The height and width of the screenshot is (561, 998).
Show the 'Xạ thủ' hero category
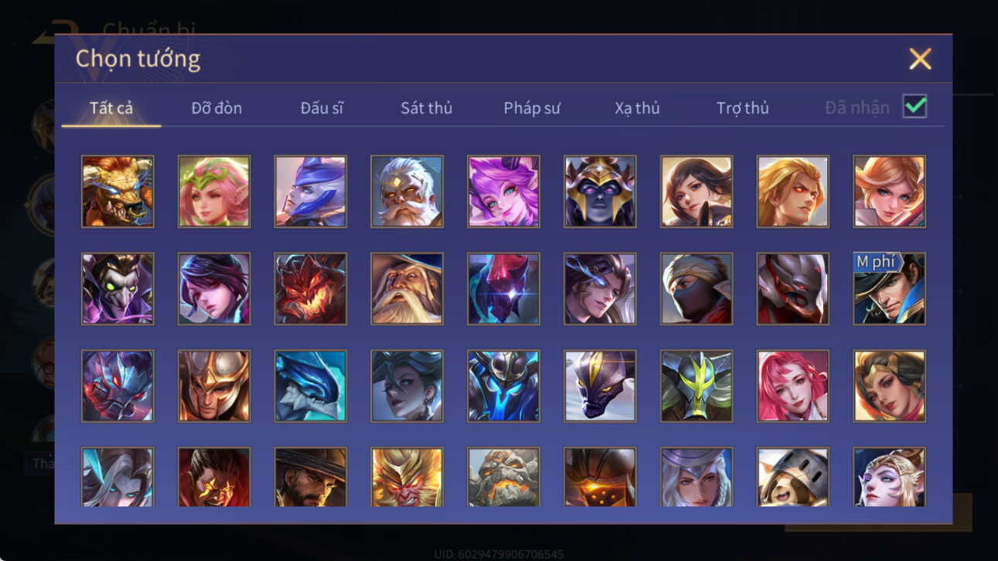(637, 108)
